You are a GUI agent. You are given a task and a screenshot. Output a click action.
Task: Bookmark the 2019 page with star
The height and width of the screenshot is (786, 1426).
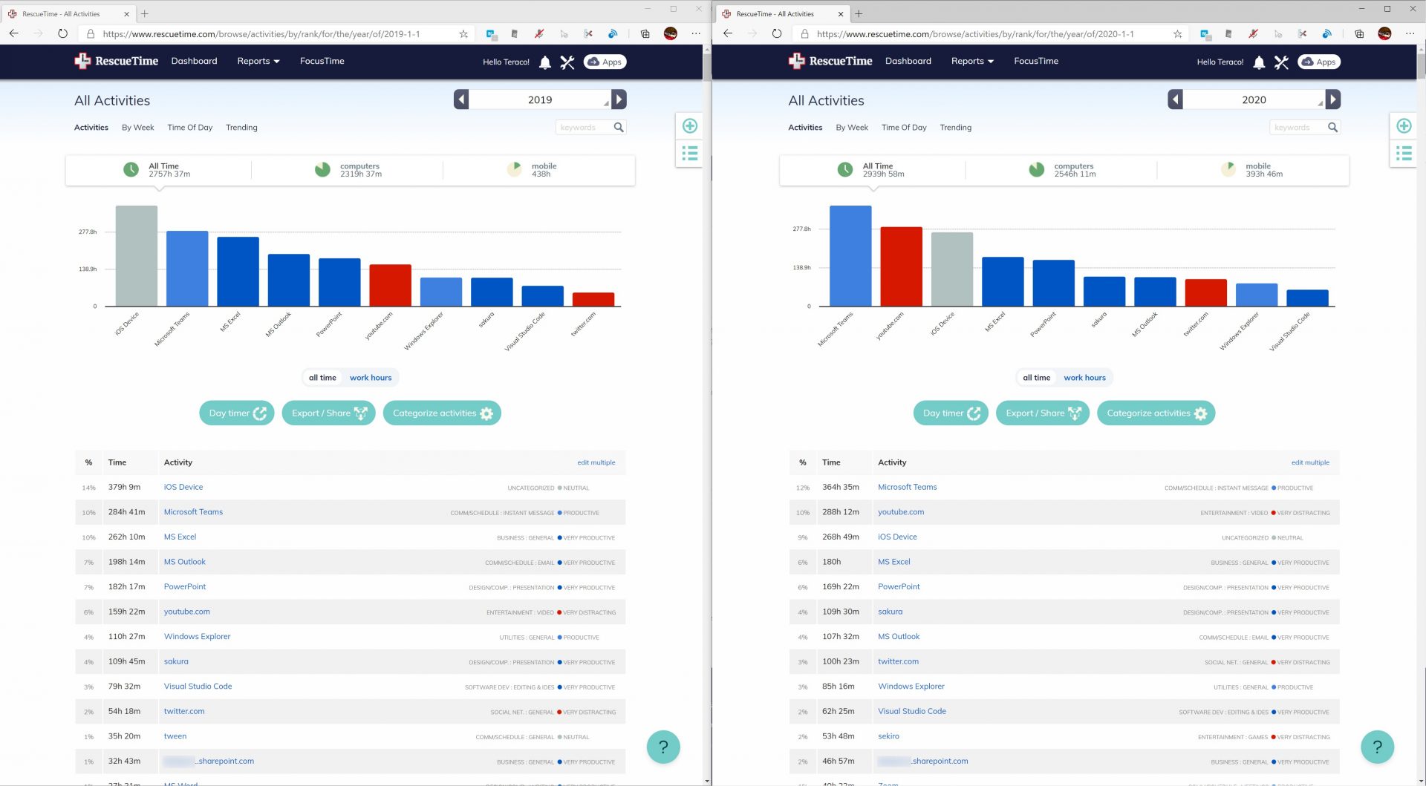point(463,33)
